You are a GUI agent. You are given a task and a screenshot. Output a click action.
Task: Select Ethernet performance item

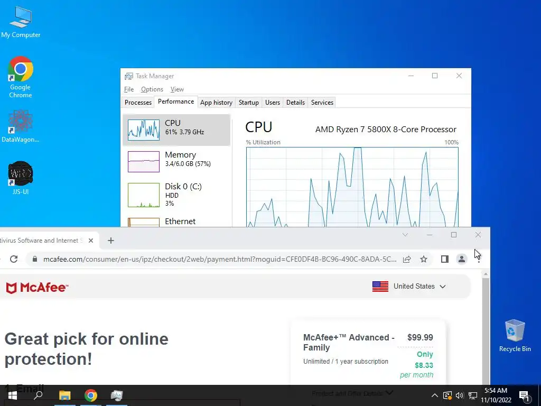(x=176, y=222)
